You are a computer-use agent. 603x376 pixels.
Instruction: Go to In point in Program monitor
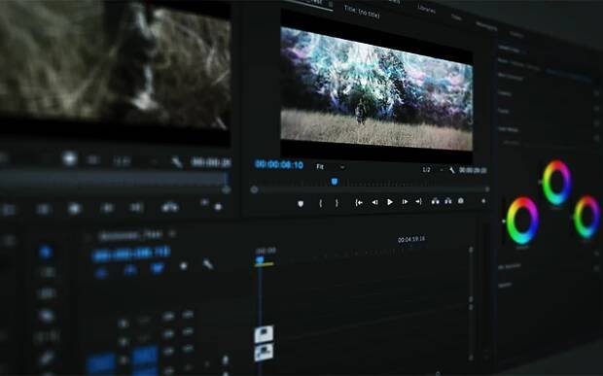click(359, 202)
